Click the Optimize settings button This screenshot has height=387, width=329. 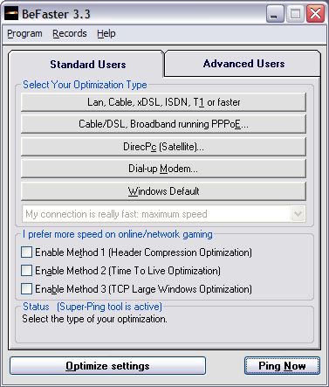107,366
